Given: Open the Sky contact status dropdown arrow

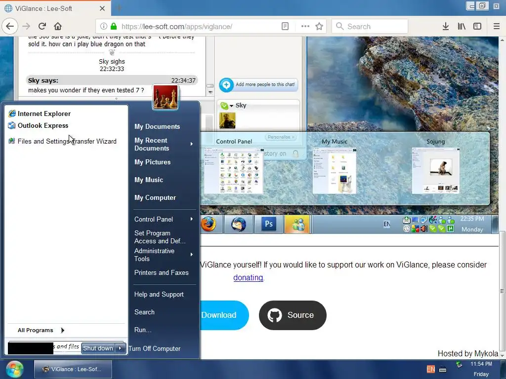Looking at the screenshot, I should click(231, 106).
